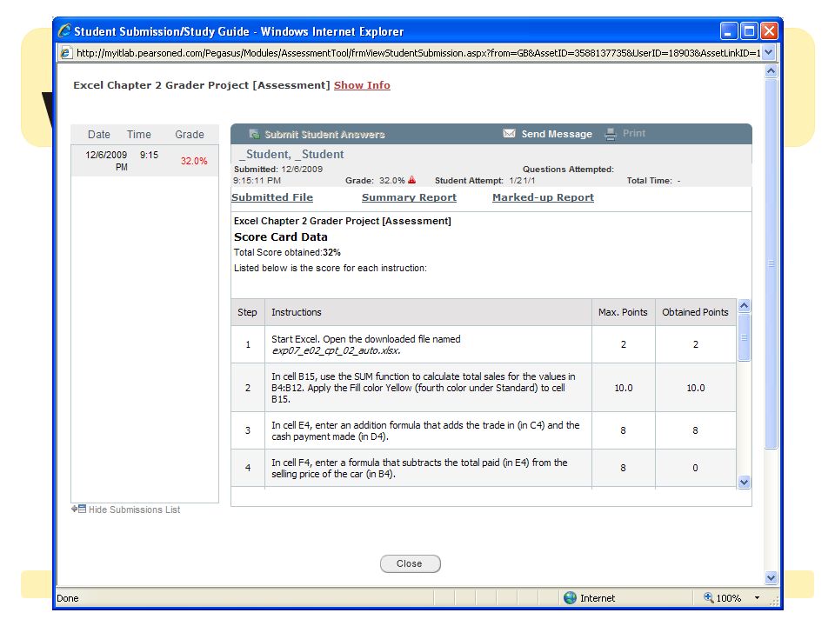Switch to the Marked-up Report tab
Image resolution: width=835 pixels, height=626 pixels.
(543, 197)
